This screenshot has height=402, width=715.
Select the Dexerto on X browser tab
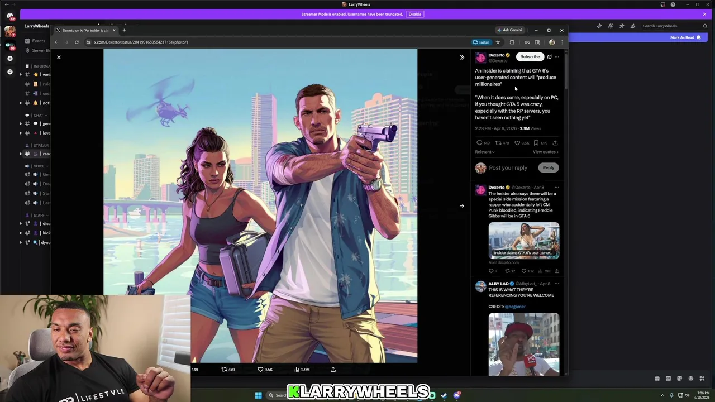click(x=85, y=30)
